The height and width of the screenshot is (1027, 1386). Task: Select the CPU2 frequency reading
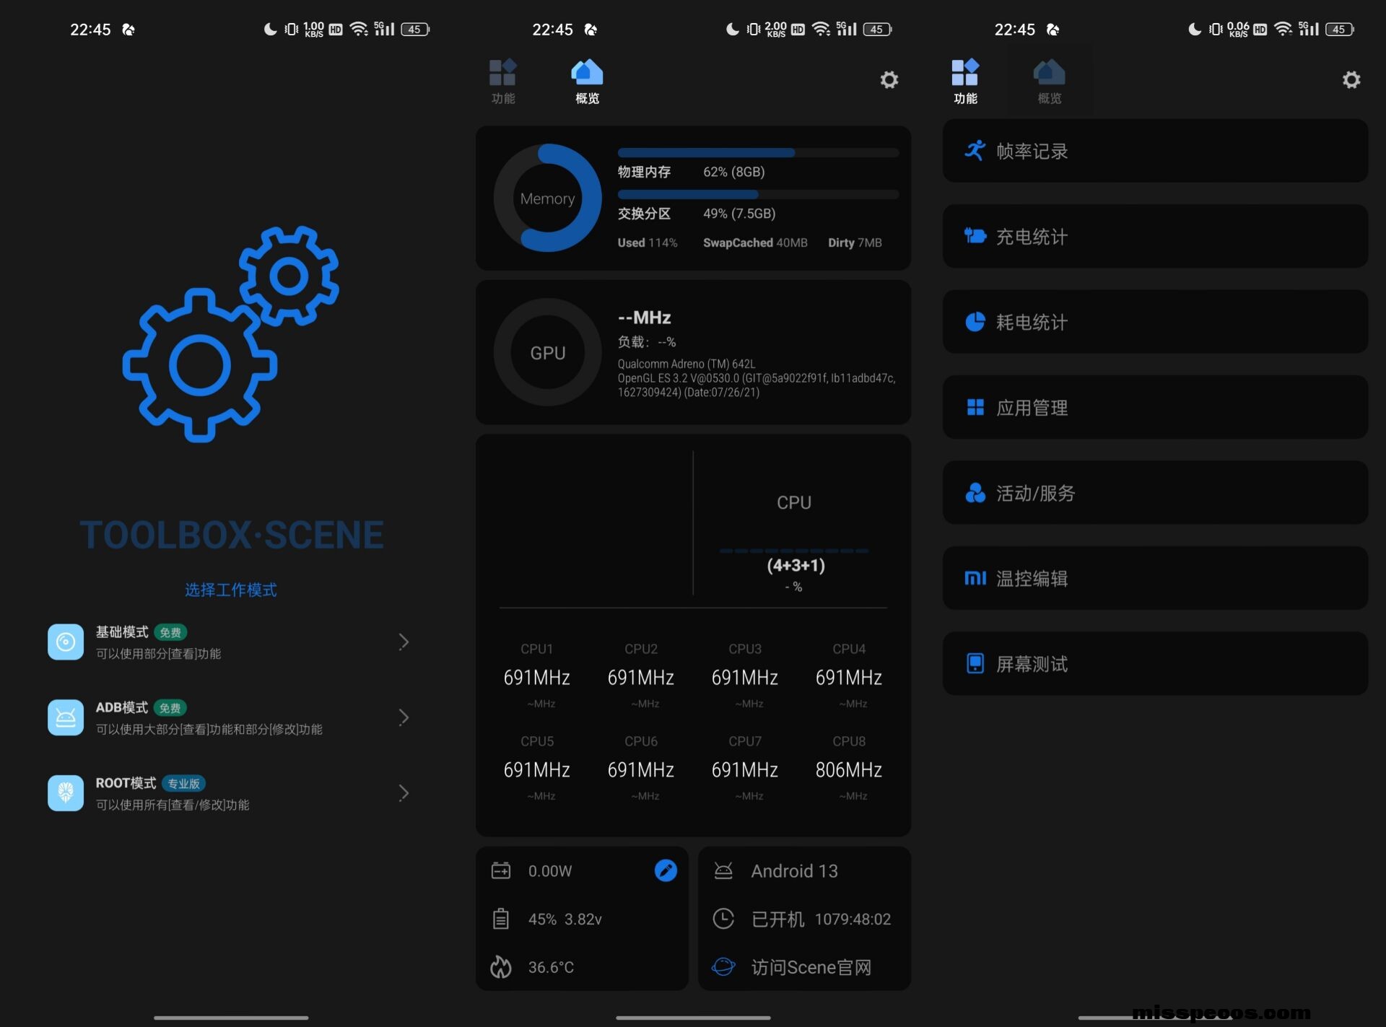point(641,677)
